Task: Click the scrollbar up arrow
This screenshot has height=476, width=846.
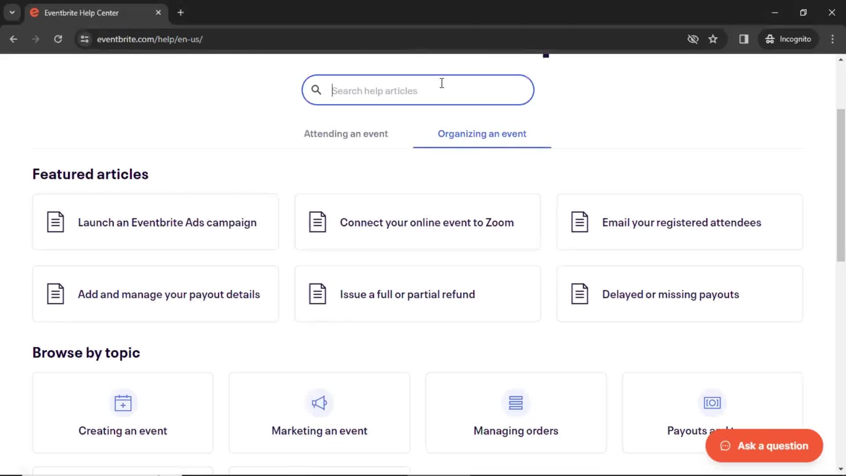Action: 841,59
